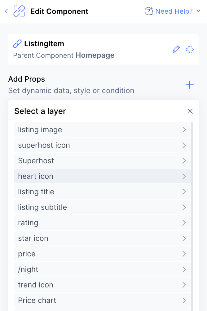Click the Homepage parent component link
This screenshot has width=207, height=311.
click(95, 55)
